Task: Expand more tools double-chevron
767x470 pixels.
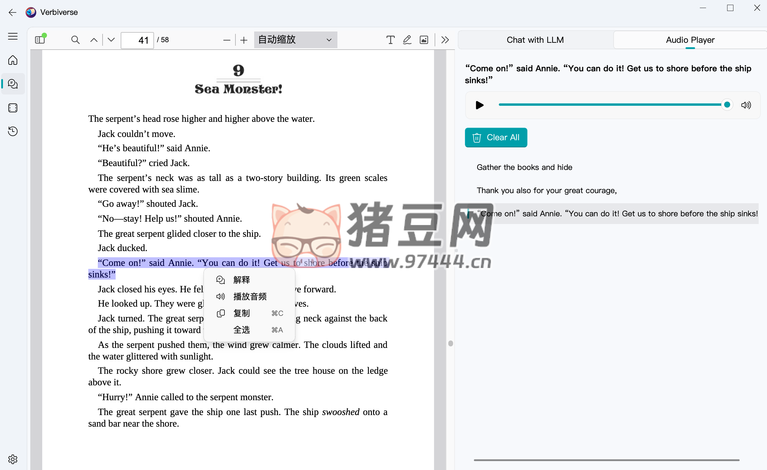Action: pyautogui.click(x=445, y=40)
